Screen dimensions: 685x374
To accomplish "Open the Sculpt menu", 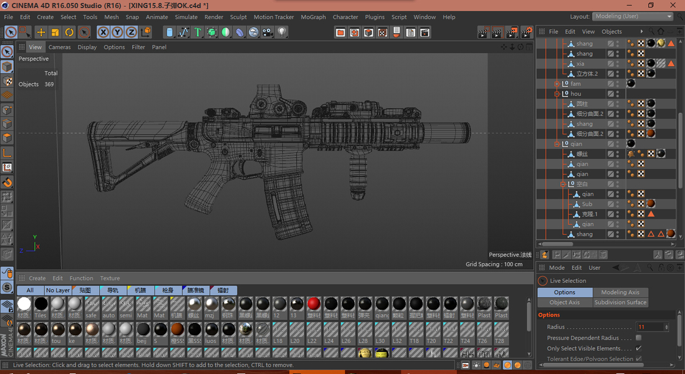I will coord(238,17).
